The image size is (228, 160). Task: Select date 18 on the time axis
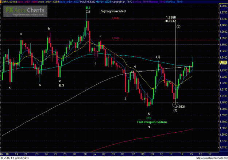[x=7, y=154]
